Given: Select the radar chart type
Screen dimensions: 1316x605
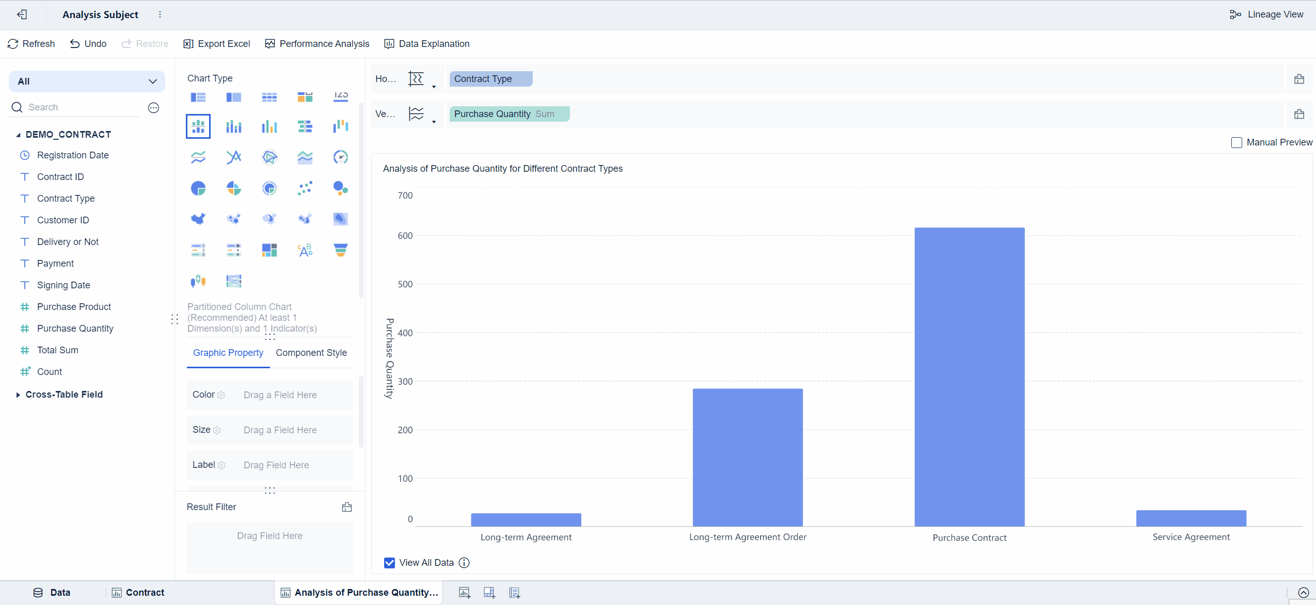Looking at the screenshot, I should (x=269, y=157).
